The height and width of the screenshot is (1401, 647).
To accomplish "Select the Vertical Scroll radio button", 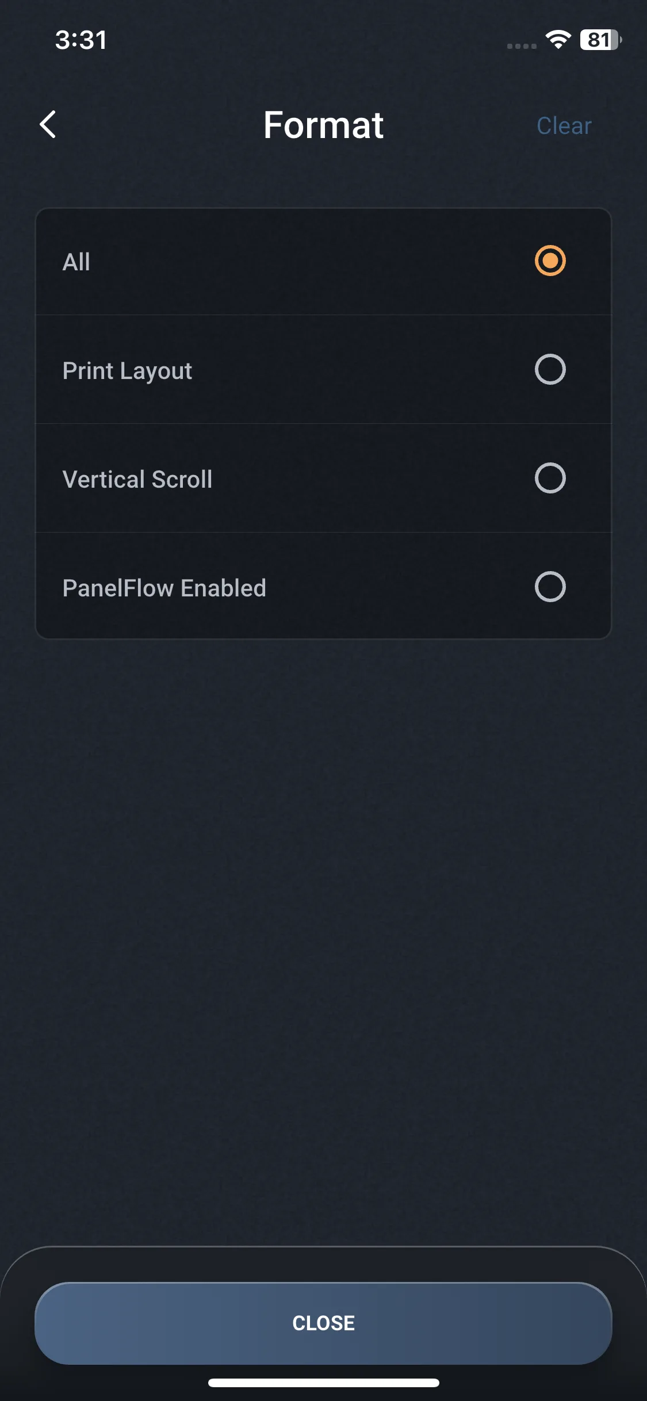I will coord(550,478).
